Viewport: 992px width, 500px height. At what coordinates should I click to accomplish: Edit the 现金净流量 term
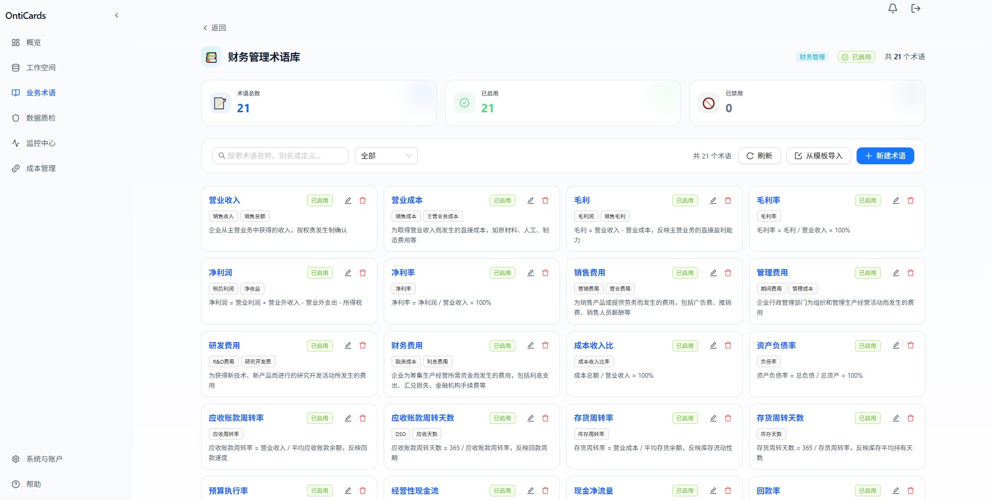tap(713, 491)
